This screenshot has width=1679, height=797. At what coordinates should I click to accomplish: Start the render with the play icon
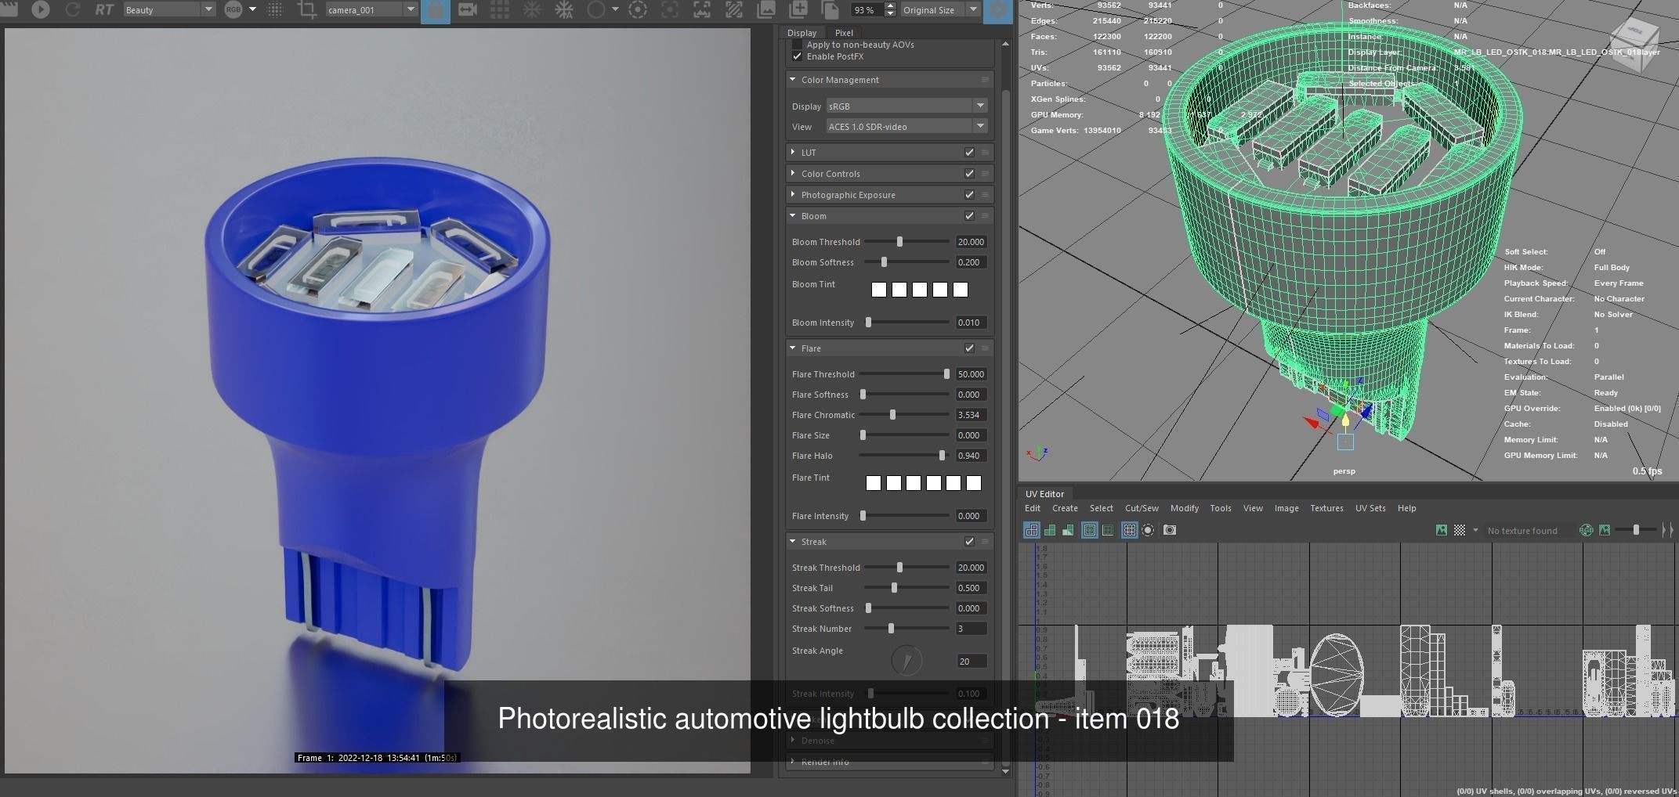pyautogui.click(x=41, y=9)
